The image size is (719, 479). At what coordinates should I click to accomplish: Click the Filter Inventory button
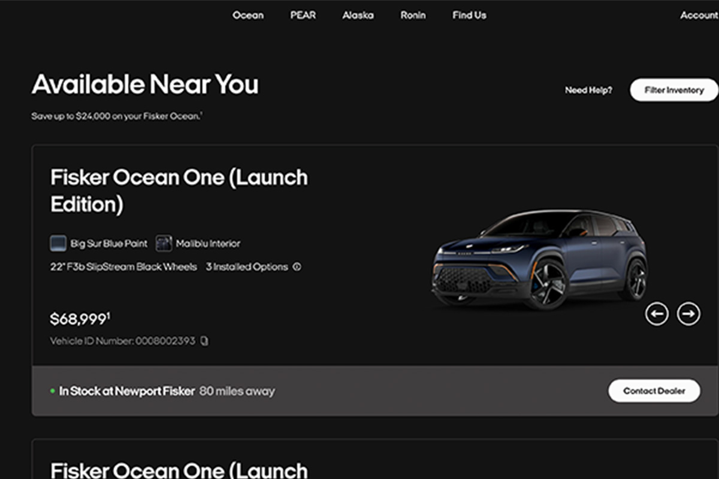point(673,90)
